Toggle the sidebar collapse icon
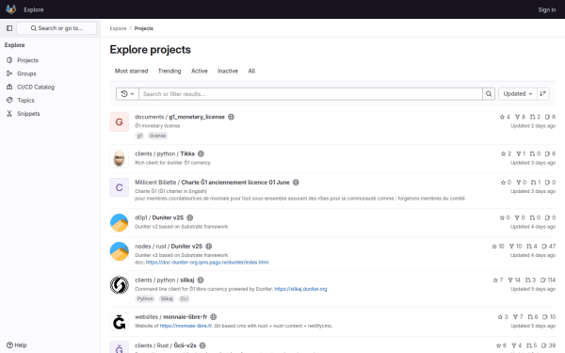565x353 pixels. (x=9, y=28)
